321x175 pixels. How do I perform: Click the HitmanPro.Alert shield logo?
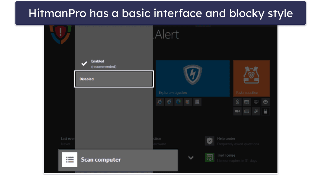(60, 34)
